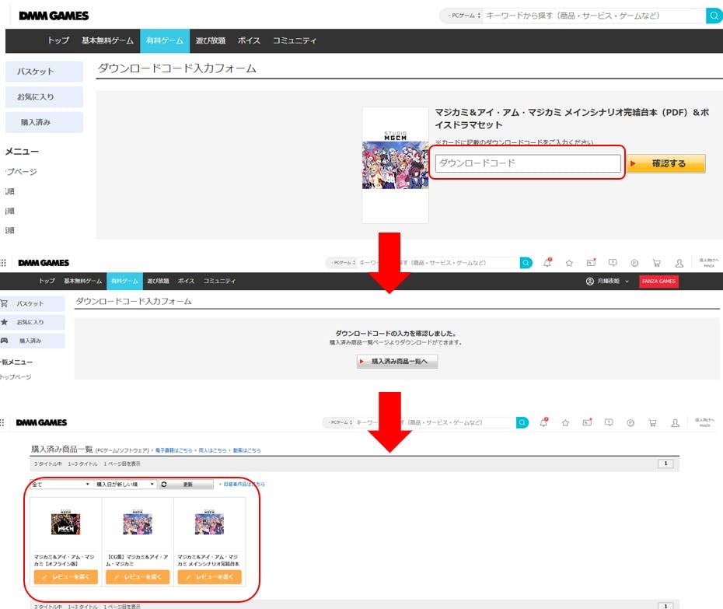Open shopping cart icon in middle header
The width and height of the screenshot is (723, 609).
click(x=657, y=263)
